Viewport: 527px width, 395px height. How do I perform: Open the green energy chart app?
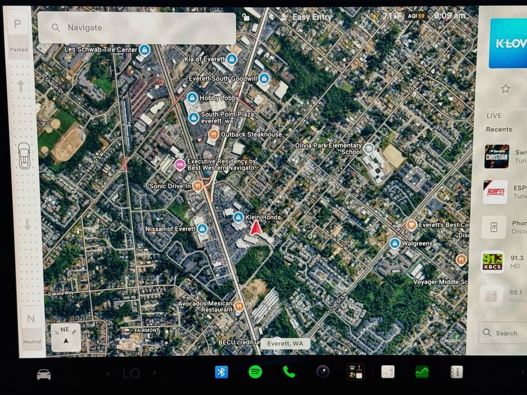click(422, 372)
